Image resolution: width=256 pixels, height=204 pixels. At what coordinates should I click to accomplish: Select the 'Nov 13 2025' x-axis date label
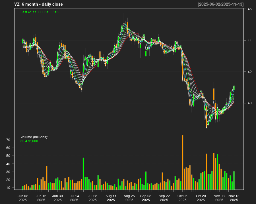coord(234,198)
